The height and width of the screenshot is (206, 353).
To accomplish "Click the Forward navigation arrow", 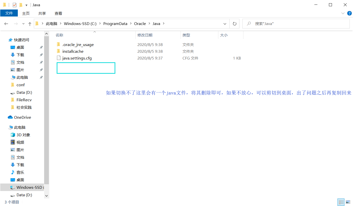I will 16,24.
